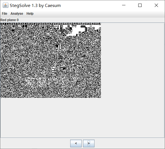Click the Java icon in title bar
The width and height of the screenshot is (165, 149).
[6, 5]
